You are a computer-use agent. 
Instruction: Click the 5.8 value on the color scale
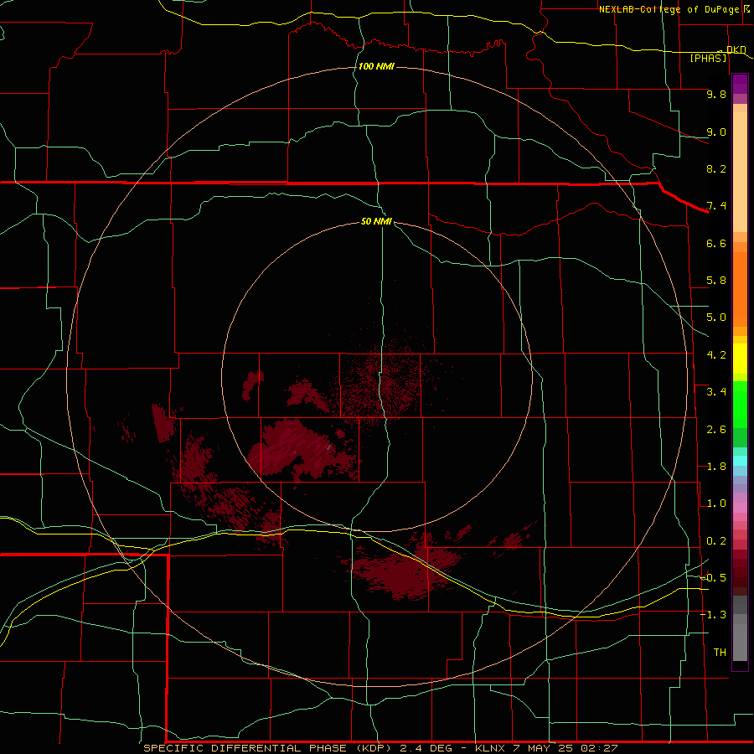716,281
